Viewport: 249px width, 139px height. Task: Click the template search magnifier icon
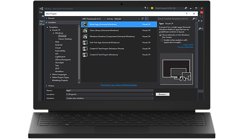click(194, 19)
